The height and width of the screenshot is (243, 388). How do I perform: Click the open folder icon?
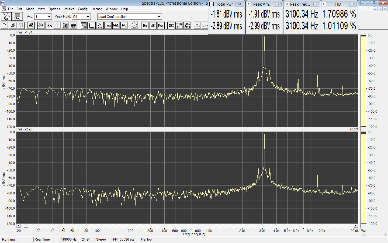[13, 25]
